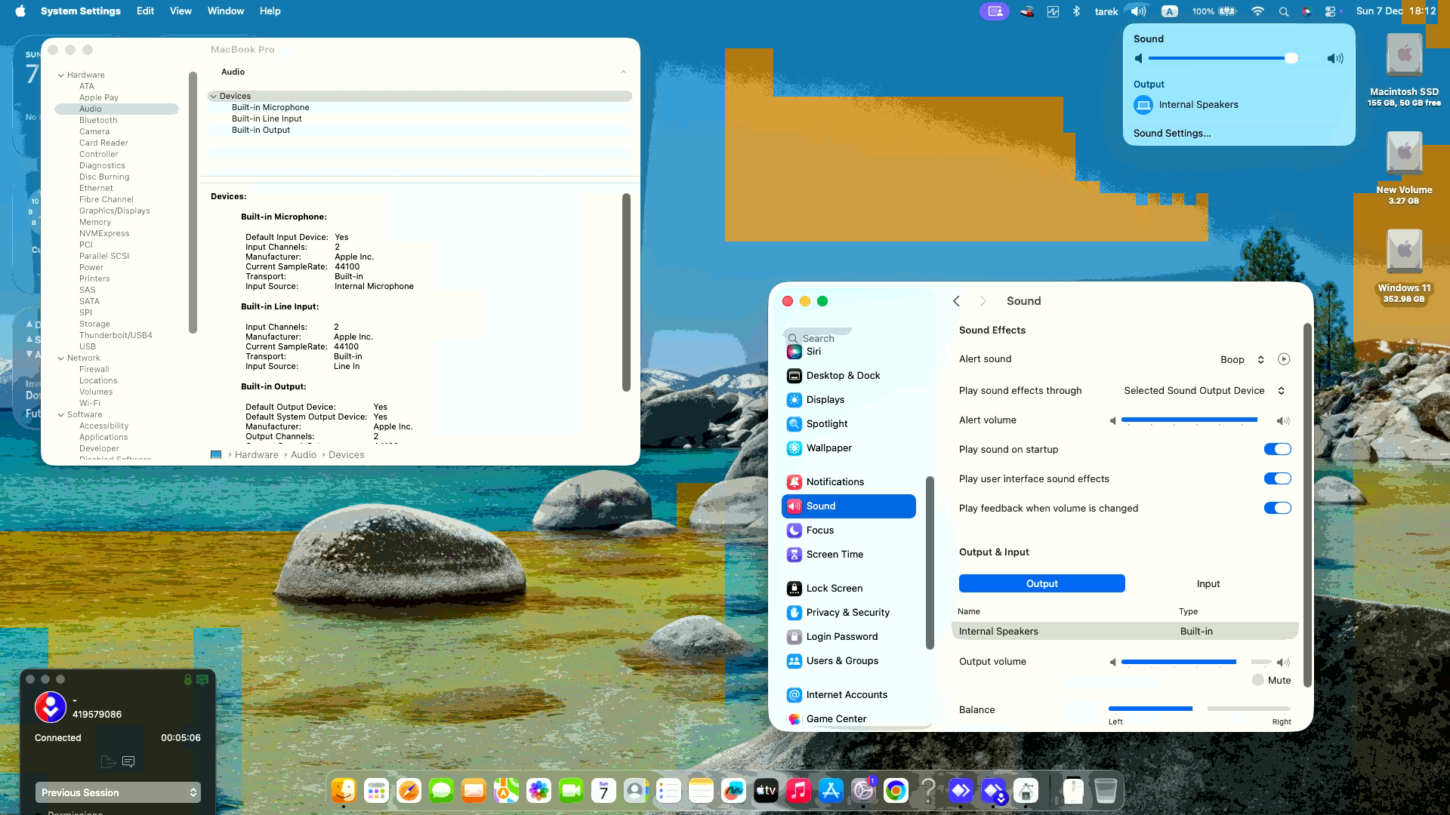Open Wallpaper settings in the sidebar

pos(828,447)
